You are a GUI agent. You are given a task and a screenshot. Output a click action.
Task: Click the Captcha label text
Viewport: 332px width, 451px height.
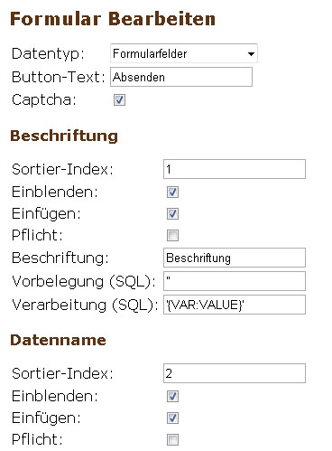[44, 99]
